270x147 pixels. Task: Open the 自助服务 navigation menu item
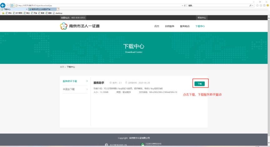[169, 26]
